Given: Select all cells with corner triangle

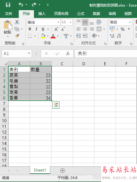Looking at the screenshot, I should (6, 63).
